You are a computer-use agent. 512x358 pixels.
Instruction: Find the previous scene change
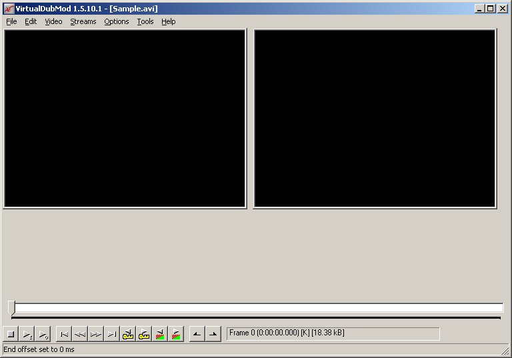coord(160,334)
